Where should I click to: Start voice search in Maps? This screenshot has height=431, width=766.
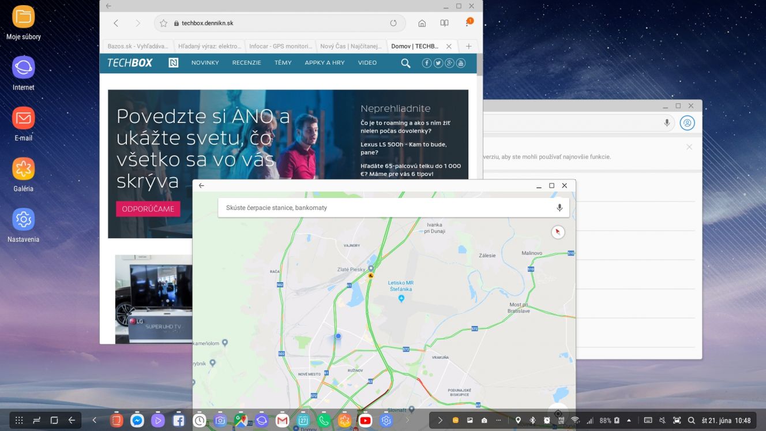pyautogui.click(x=560, y=208)
